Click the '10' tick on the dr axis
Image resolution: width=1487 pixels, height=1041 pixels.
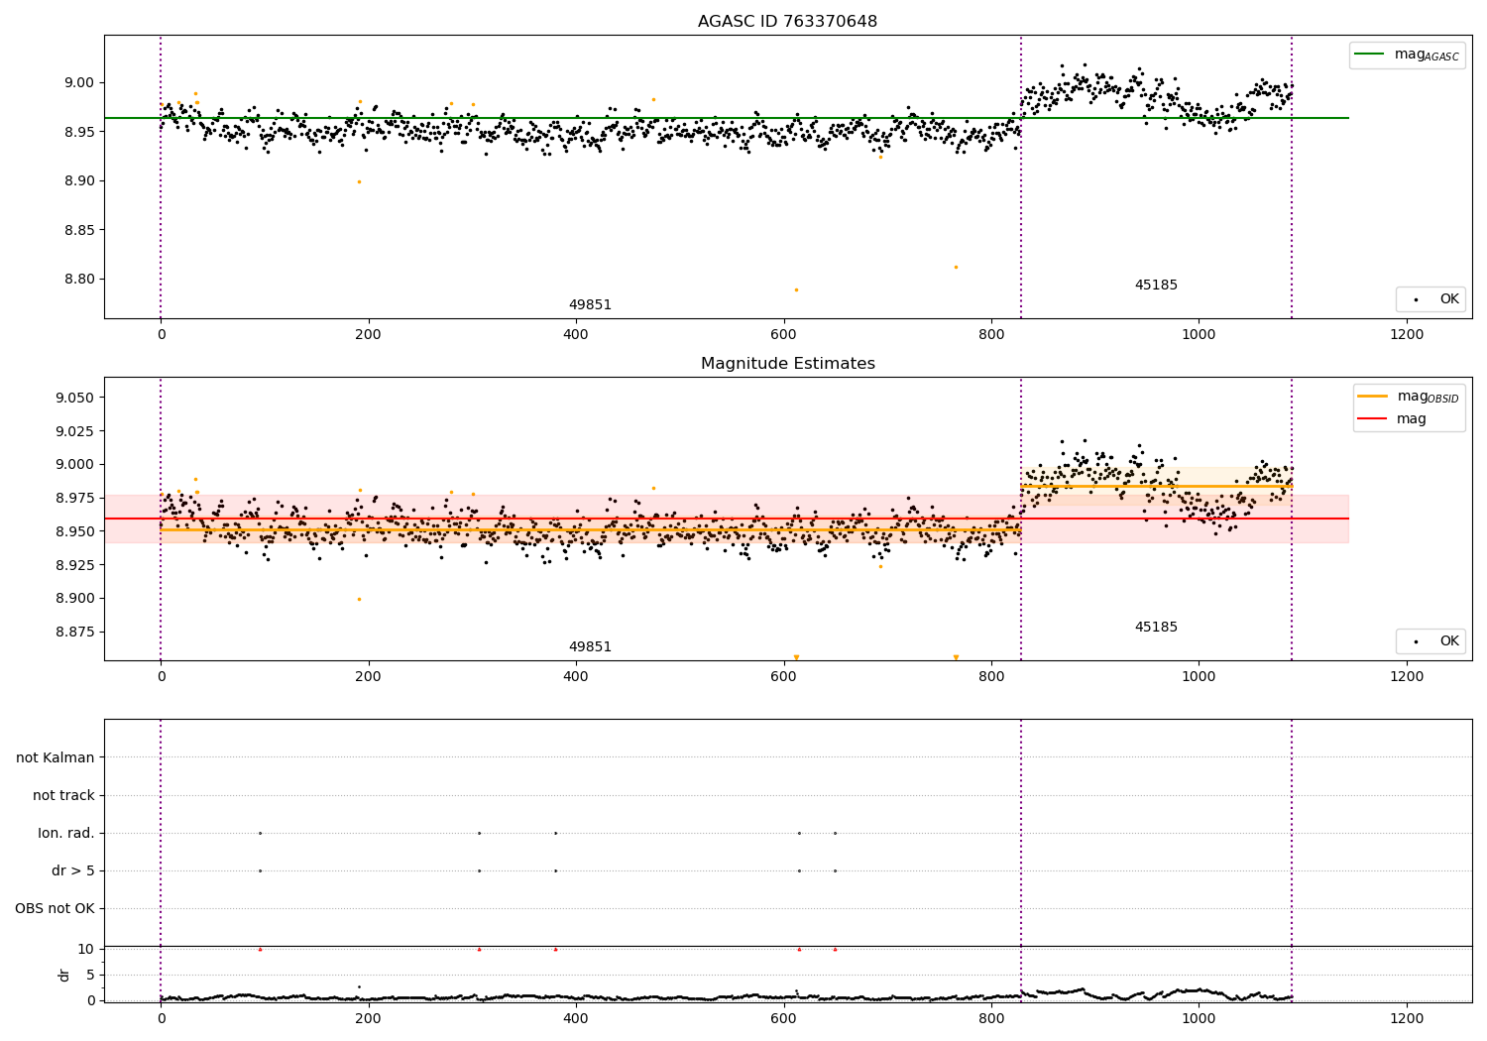pyautogui.click(x=86, y=950)
